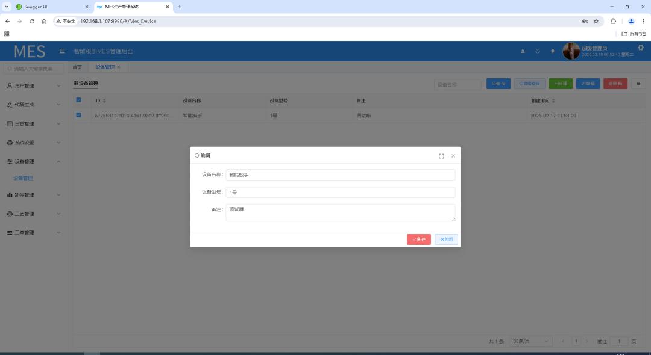Open the Chrome profile icon
651x355 pixels.
pyautogui.click(x=631, y=21)
